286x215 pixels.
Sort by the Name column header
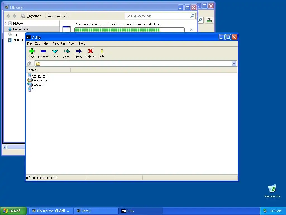coord(48,70)
